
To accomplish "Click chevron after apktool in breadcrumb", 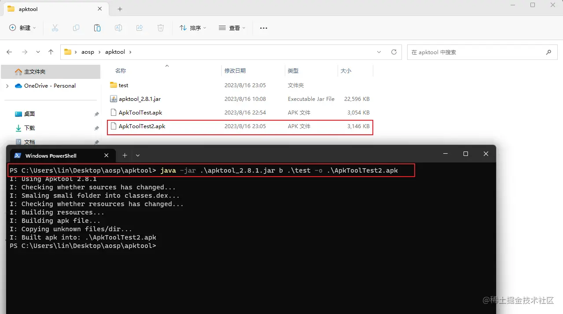I will (x=130, y=52).
